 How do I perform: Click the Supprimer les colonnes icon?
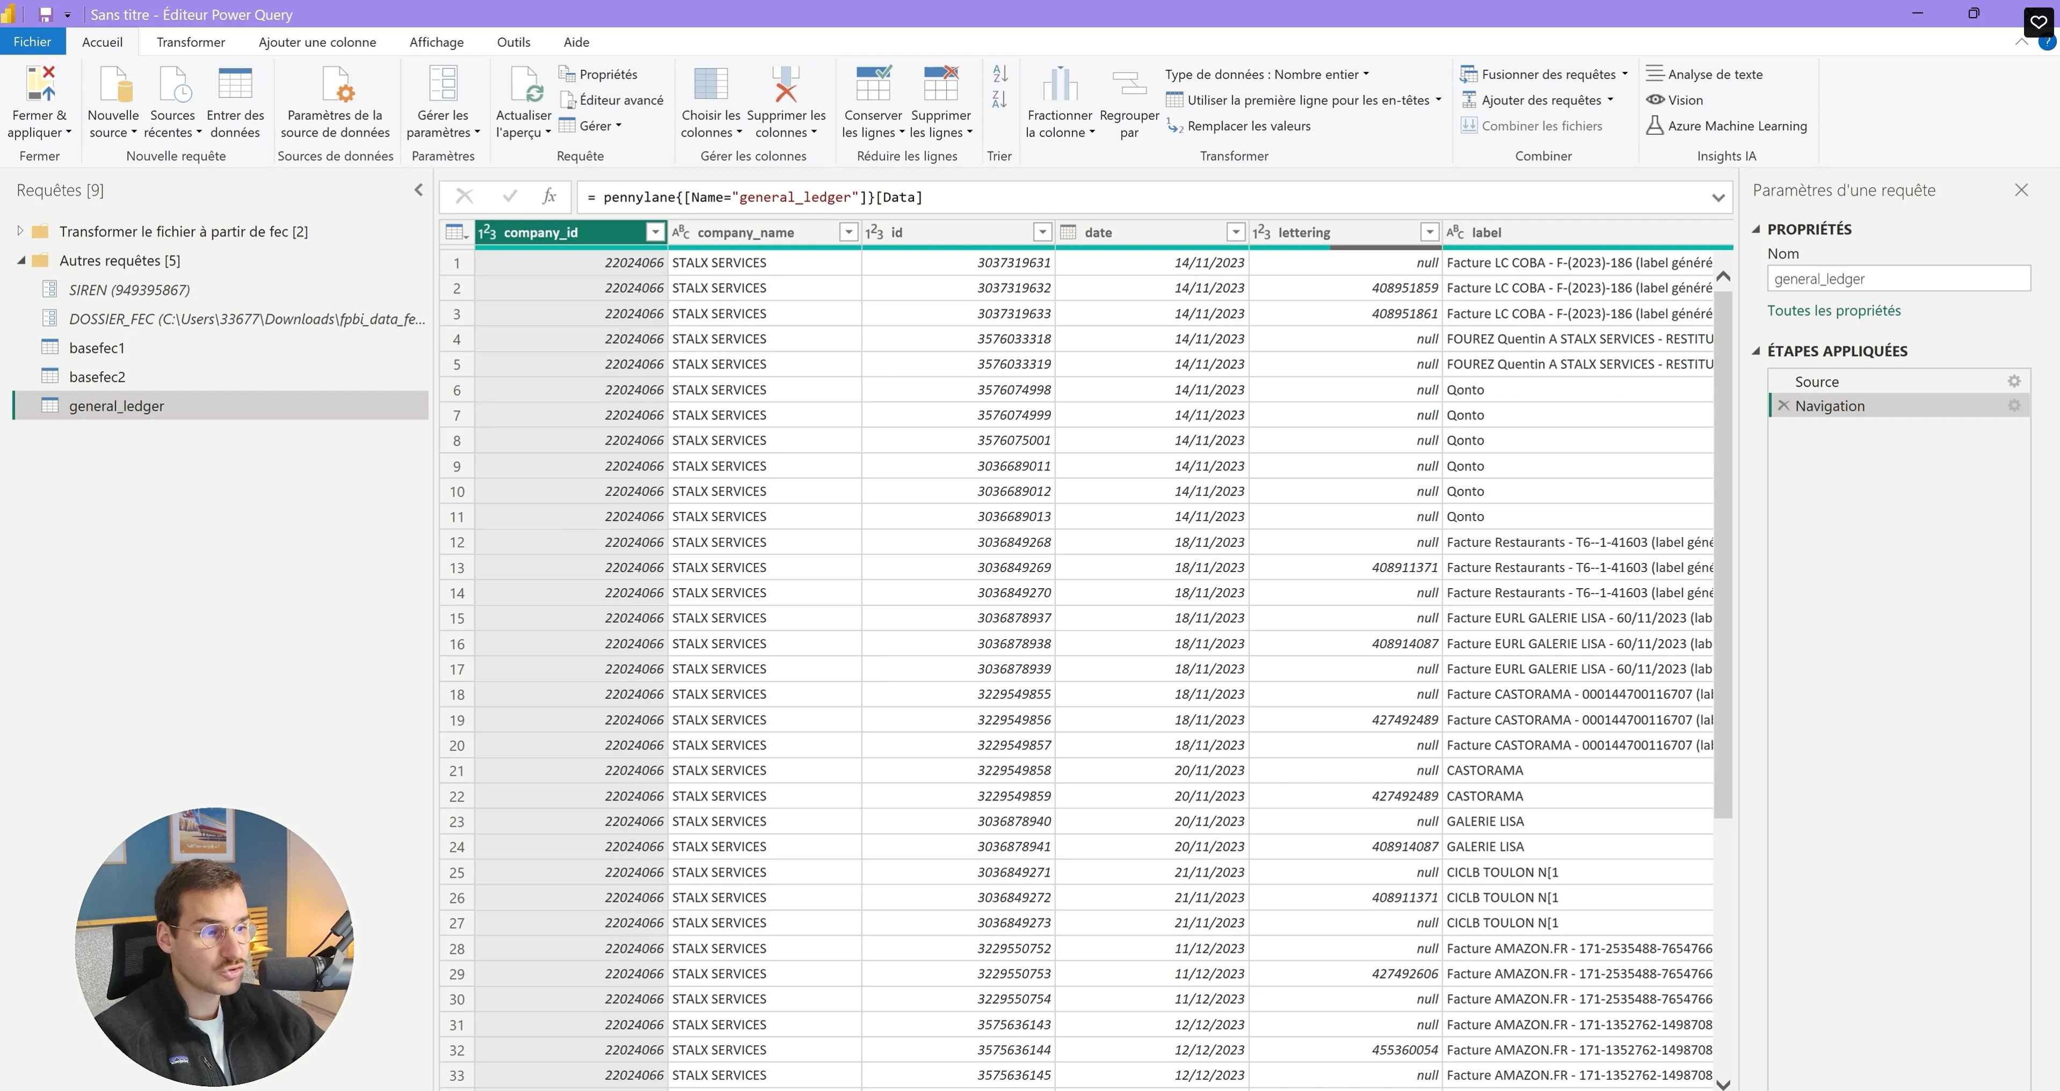tap(785, 84)
